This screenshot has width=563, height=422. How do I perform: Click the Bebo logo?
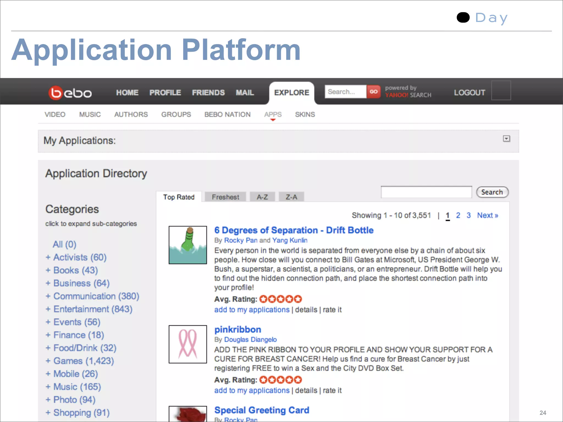[x=70, y=93]
